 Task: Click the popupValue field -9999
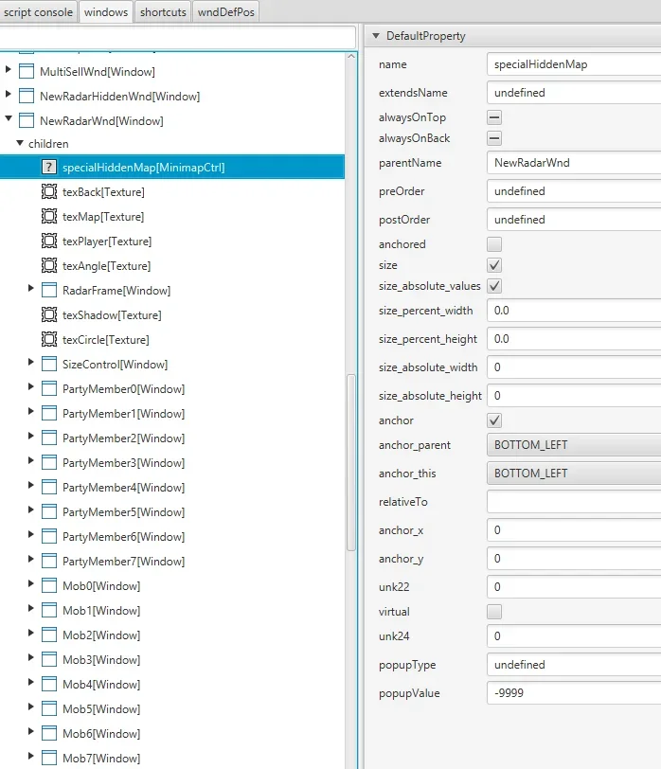click(574, 693)
